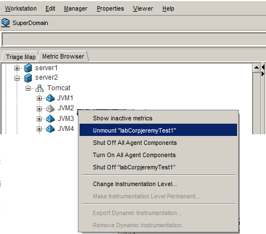Image resolution: width=266 pixels, height=234 pixels.
Task: Switch to the Triage Map tab
Action: 21,57
